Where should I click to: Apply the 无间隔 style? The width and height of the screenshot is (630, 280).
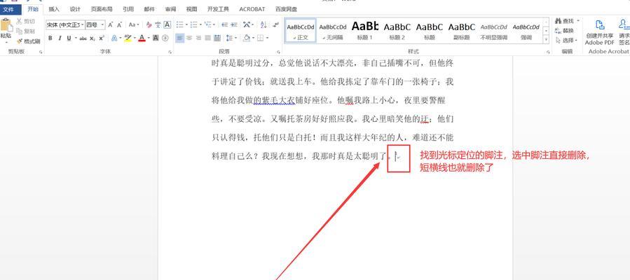[x=333, y=31]
